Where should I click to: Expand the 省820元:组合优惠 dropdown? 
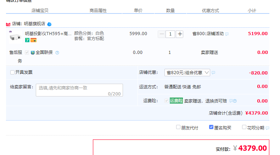click(187, 73)
